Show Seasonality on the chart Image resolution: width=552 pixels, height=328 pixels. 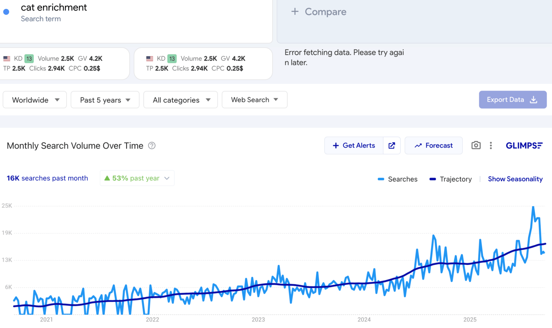pyautogui.click(x=515, y=179)
